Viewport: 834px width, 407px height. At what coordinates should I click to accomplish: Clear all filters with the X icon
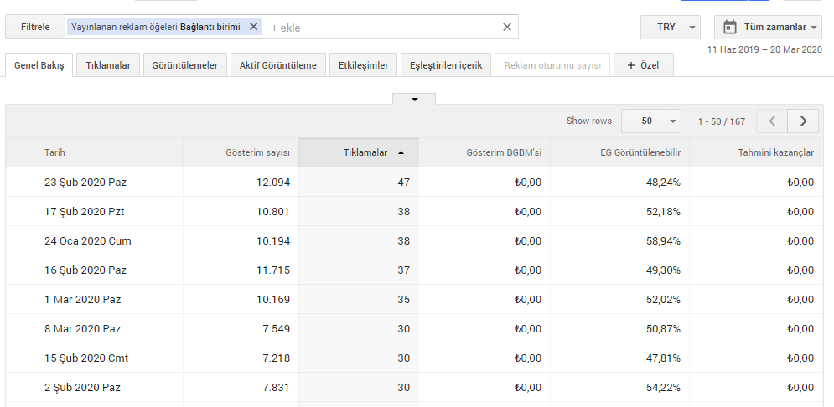click(x=506, y=27)
